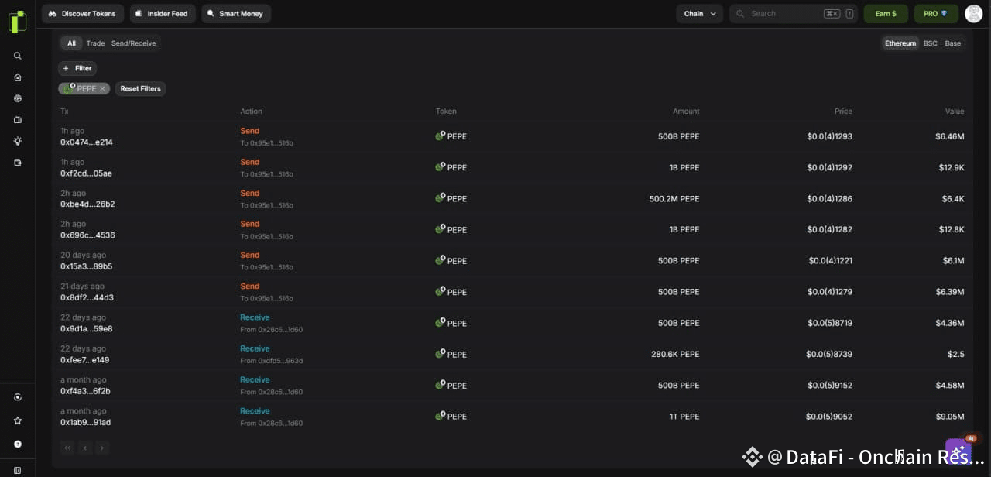Switch to the Send/Receive tab
The height and width of the screenshot is (477, 991).
pos(133,43)
